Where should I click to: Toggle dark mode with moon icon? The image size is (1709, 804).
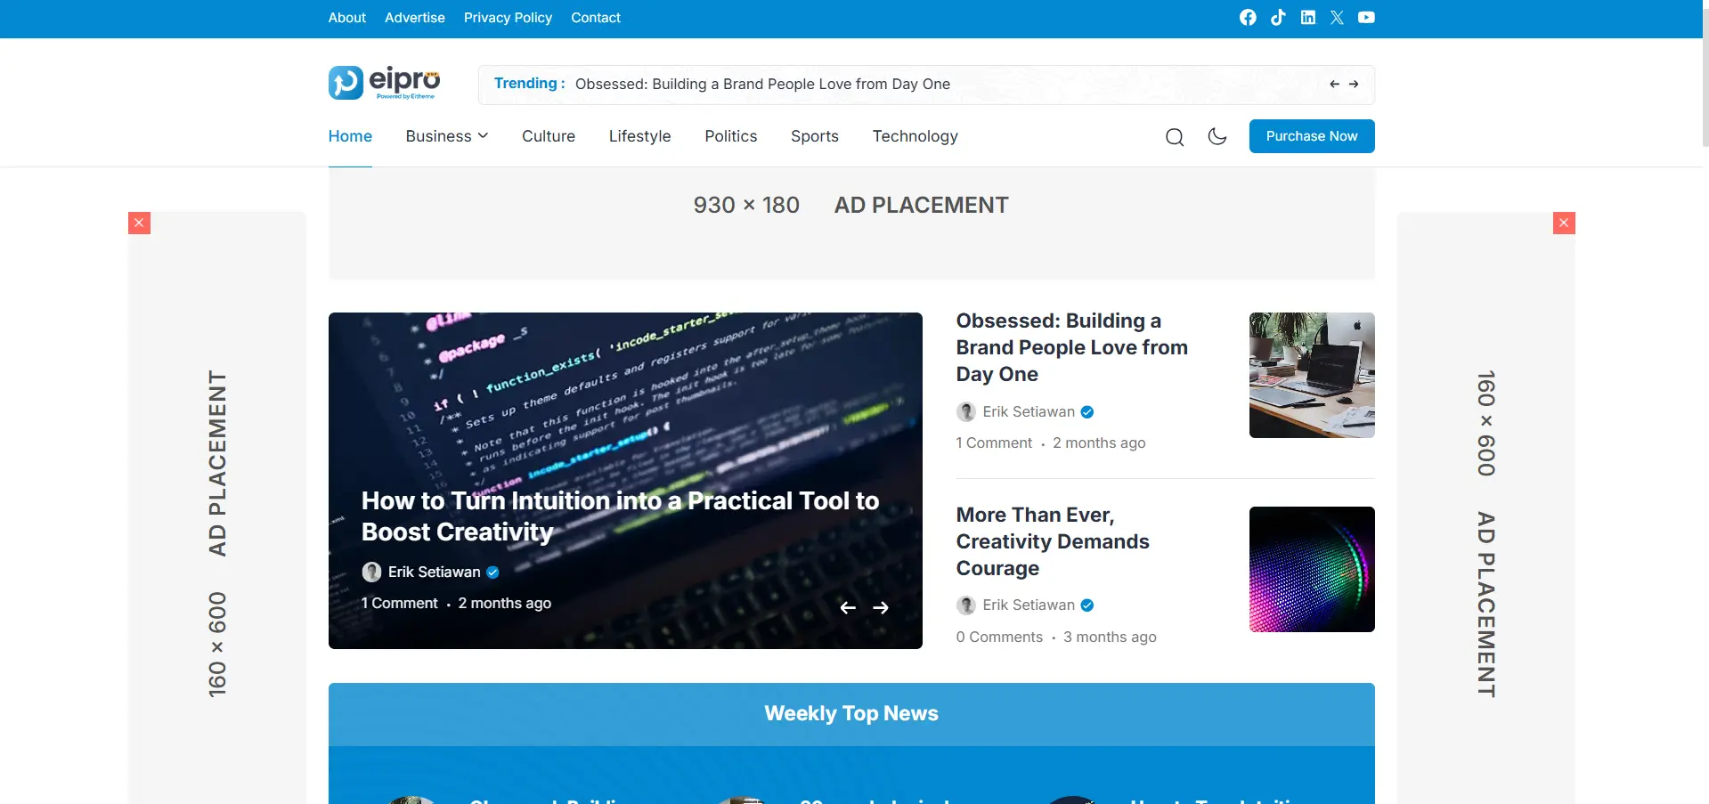point(1217,136)
